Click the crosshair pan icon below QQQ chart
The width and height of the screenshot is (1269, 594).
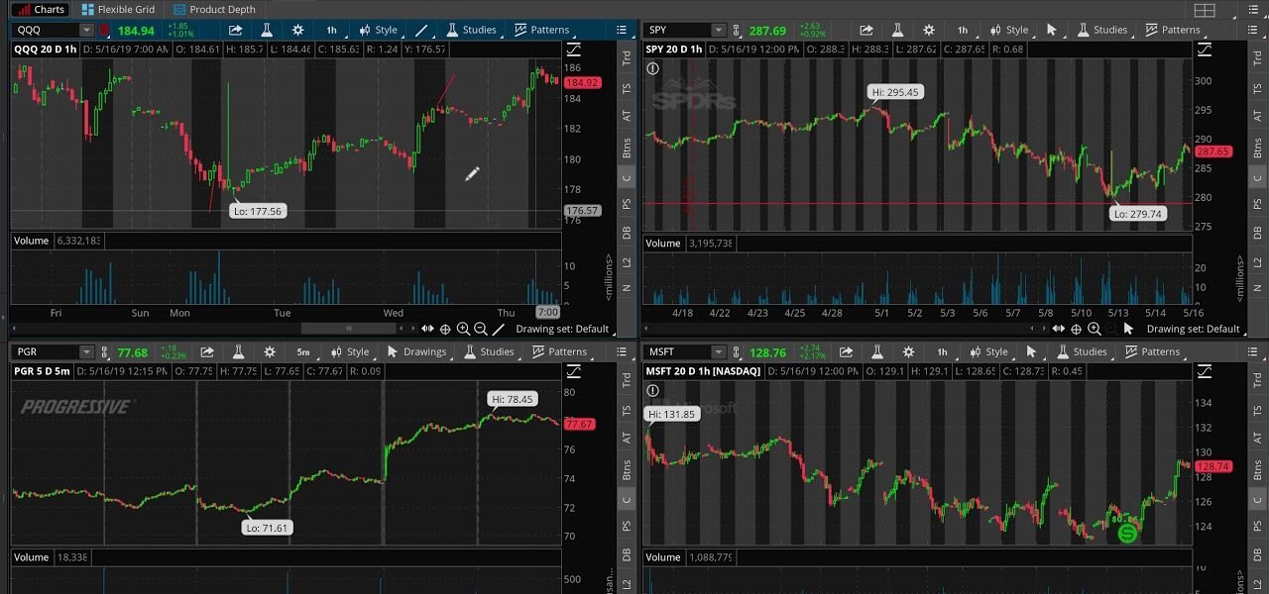(445, 329)
